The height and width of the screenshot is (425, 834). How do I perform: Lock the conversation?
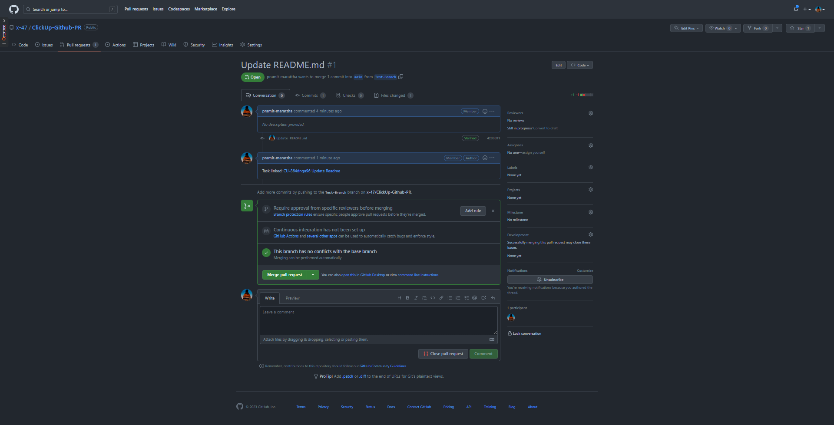pyautogui.click(x=524, y=333)
